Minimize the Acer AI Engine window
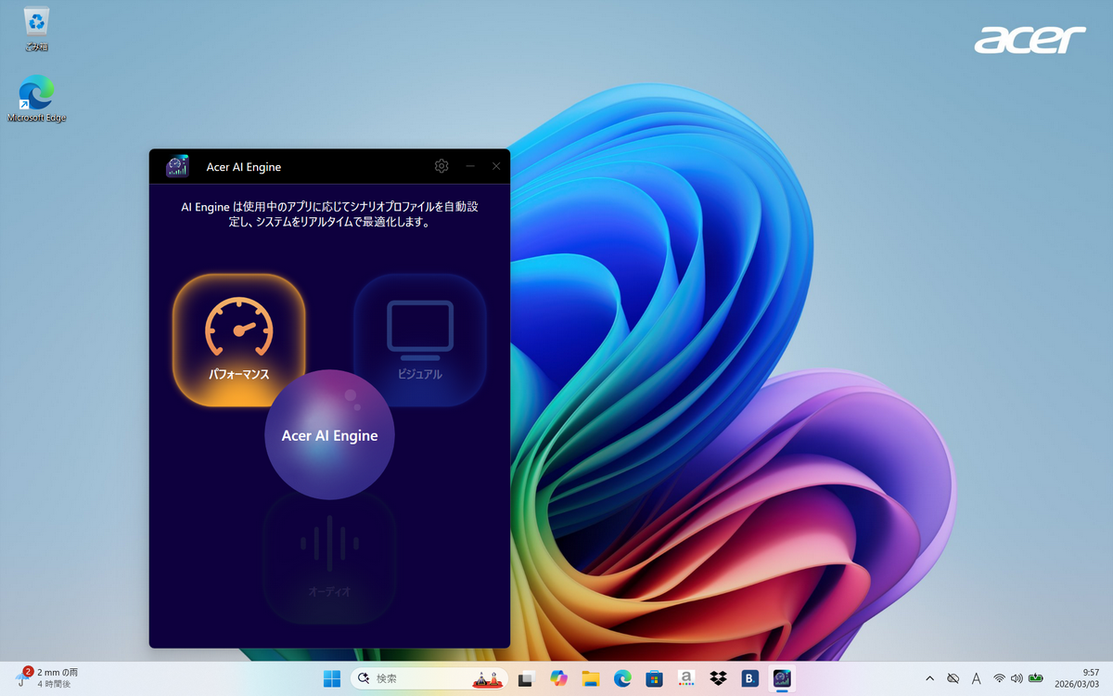 470,166
